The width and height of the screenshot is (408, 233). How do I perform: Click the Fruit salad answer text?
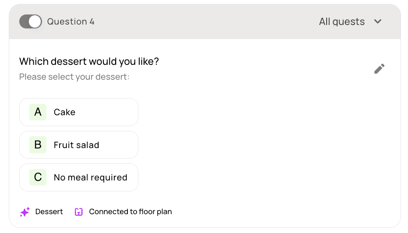76,145
